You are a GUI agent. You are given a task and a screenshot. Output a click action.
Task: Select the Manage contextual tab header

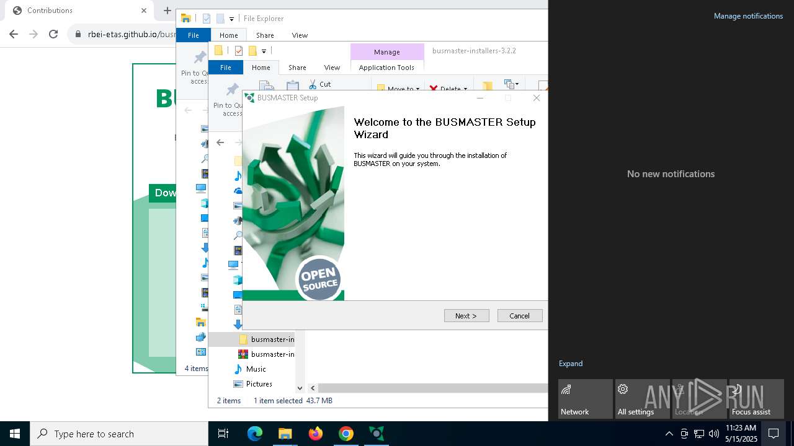click(x=387, y=52)
